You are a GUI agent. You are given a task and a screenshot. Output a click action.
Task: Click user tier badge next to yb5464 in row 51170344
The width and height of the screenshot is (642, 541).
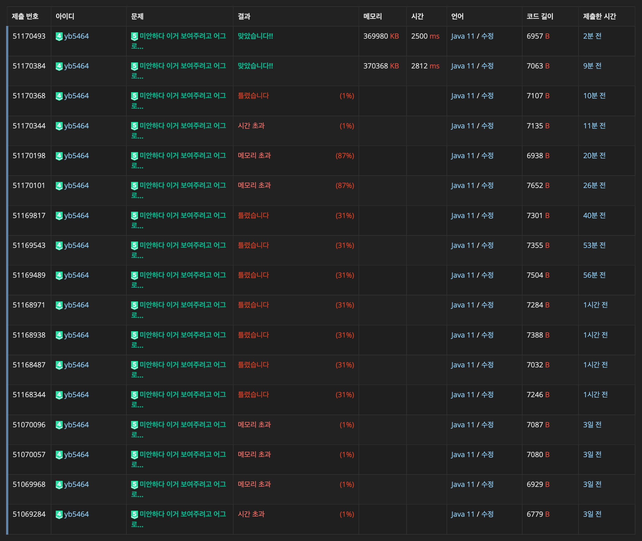point(59,126)
